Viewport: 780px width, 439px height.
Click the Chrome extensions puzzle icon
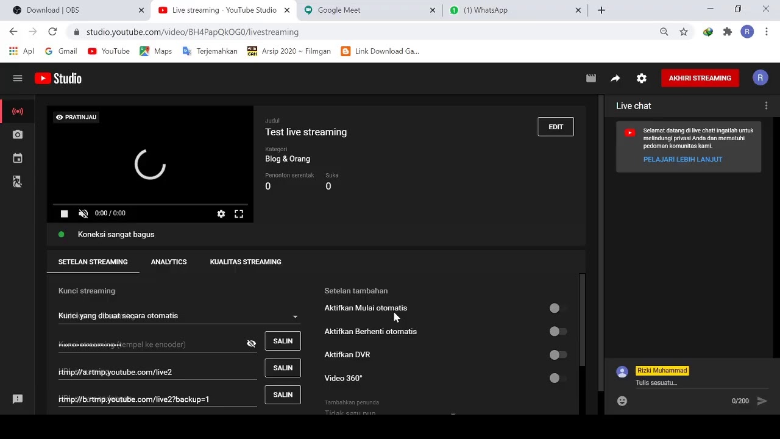click(728, 32)
